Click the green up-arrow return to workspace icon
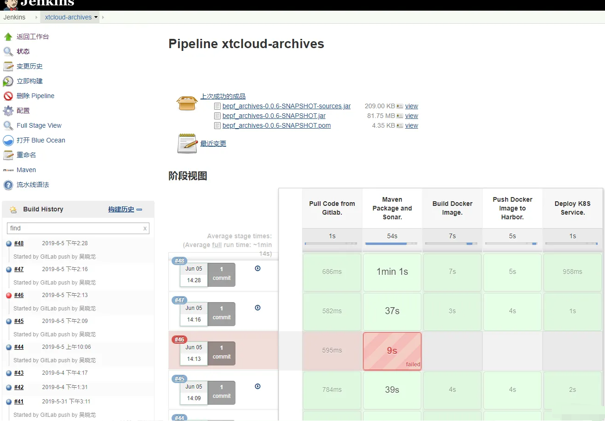Viewport: 605px width, 421px height. 8,37
